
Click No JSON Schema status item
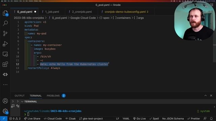click(x=173, y=119)
